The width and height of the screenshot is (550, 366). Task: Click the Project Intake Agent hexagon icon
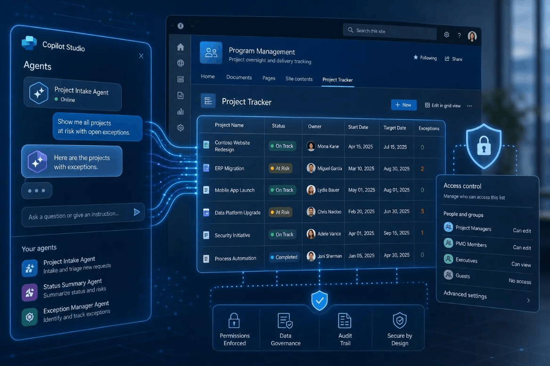39,93
